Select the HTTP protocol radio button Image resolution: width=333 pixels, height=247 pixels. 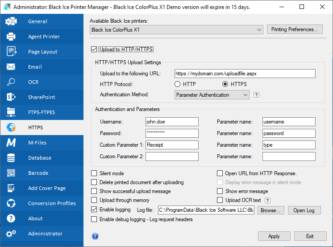tap(177, 84)
